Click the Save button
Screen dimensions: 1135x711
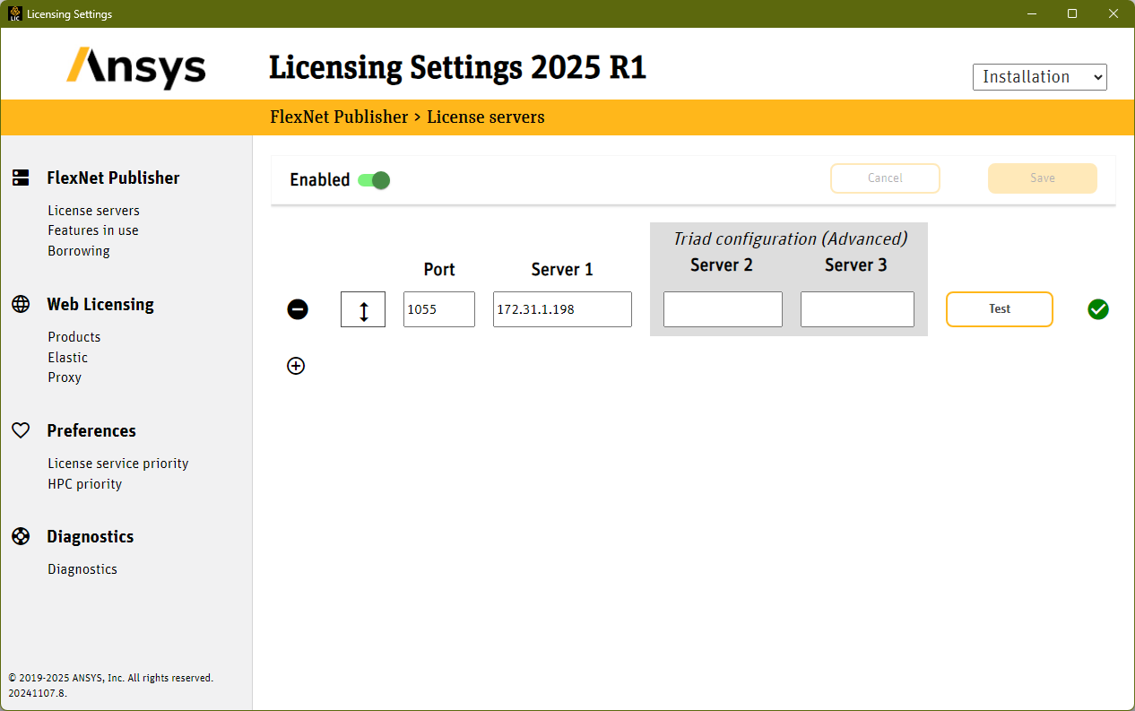[x=1042, y=178]
